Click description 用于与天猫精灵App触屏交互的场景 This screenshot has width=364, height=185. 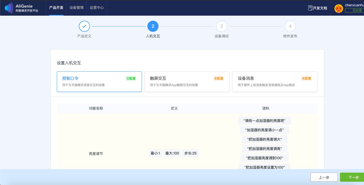point(174,85)
